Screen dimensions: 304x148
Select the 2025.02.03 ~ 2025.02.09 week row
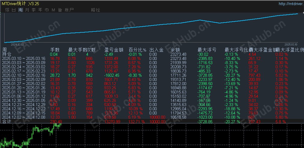click(152, 79)
